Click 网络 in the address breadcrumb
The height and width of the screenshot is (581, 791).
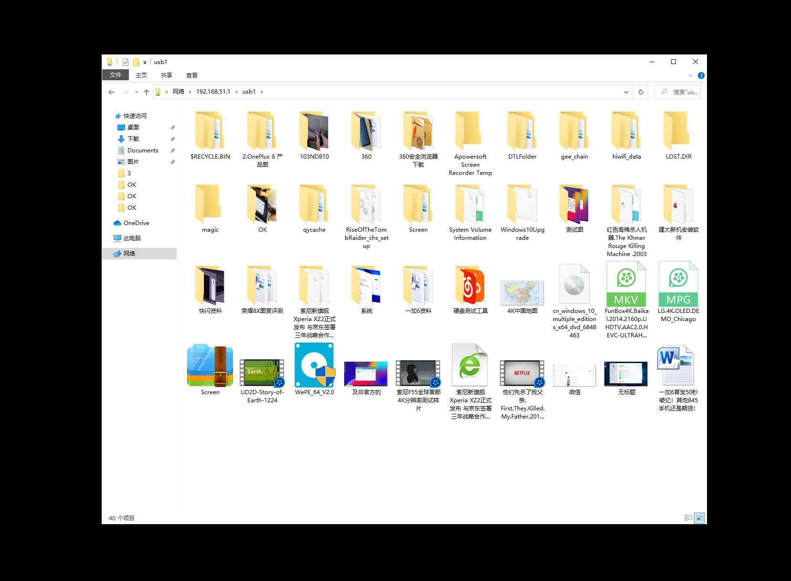[179, 92]
